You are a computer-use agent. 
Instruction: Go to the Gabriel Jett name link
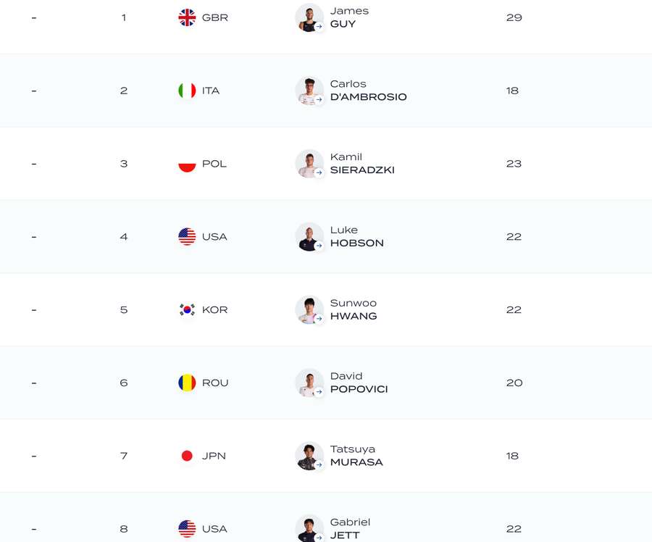point(350,529)
